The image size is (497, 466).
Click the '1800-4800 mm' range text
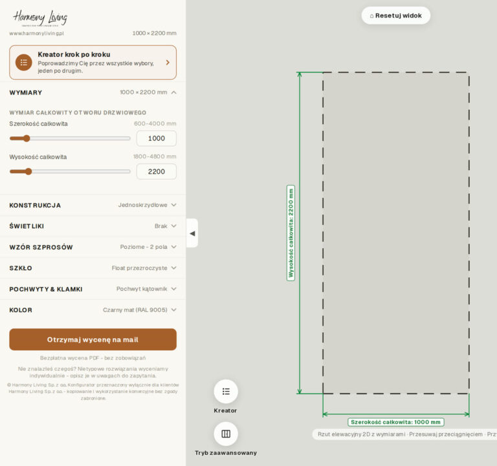click(x=155, y=156)
